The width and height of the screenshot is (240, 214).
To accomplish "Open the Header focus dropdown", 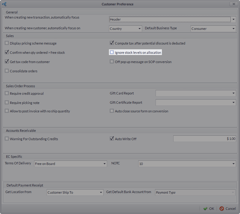I will 233,19.
